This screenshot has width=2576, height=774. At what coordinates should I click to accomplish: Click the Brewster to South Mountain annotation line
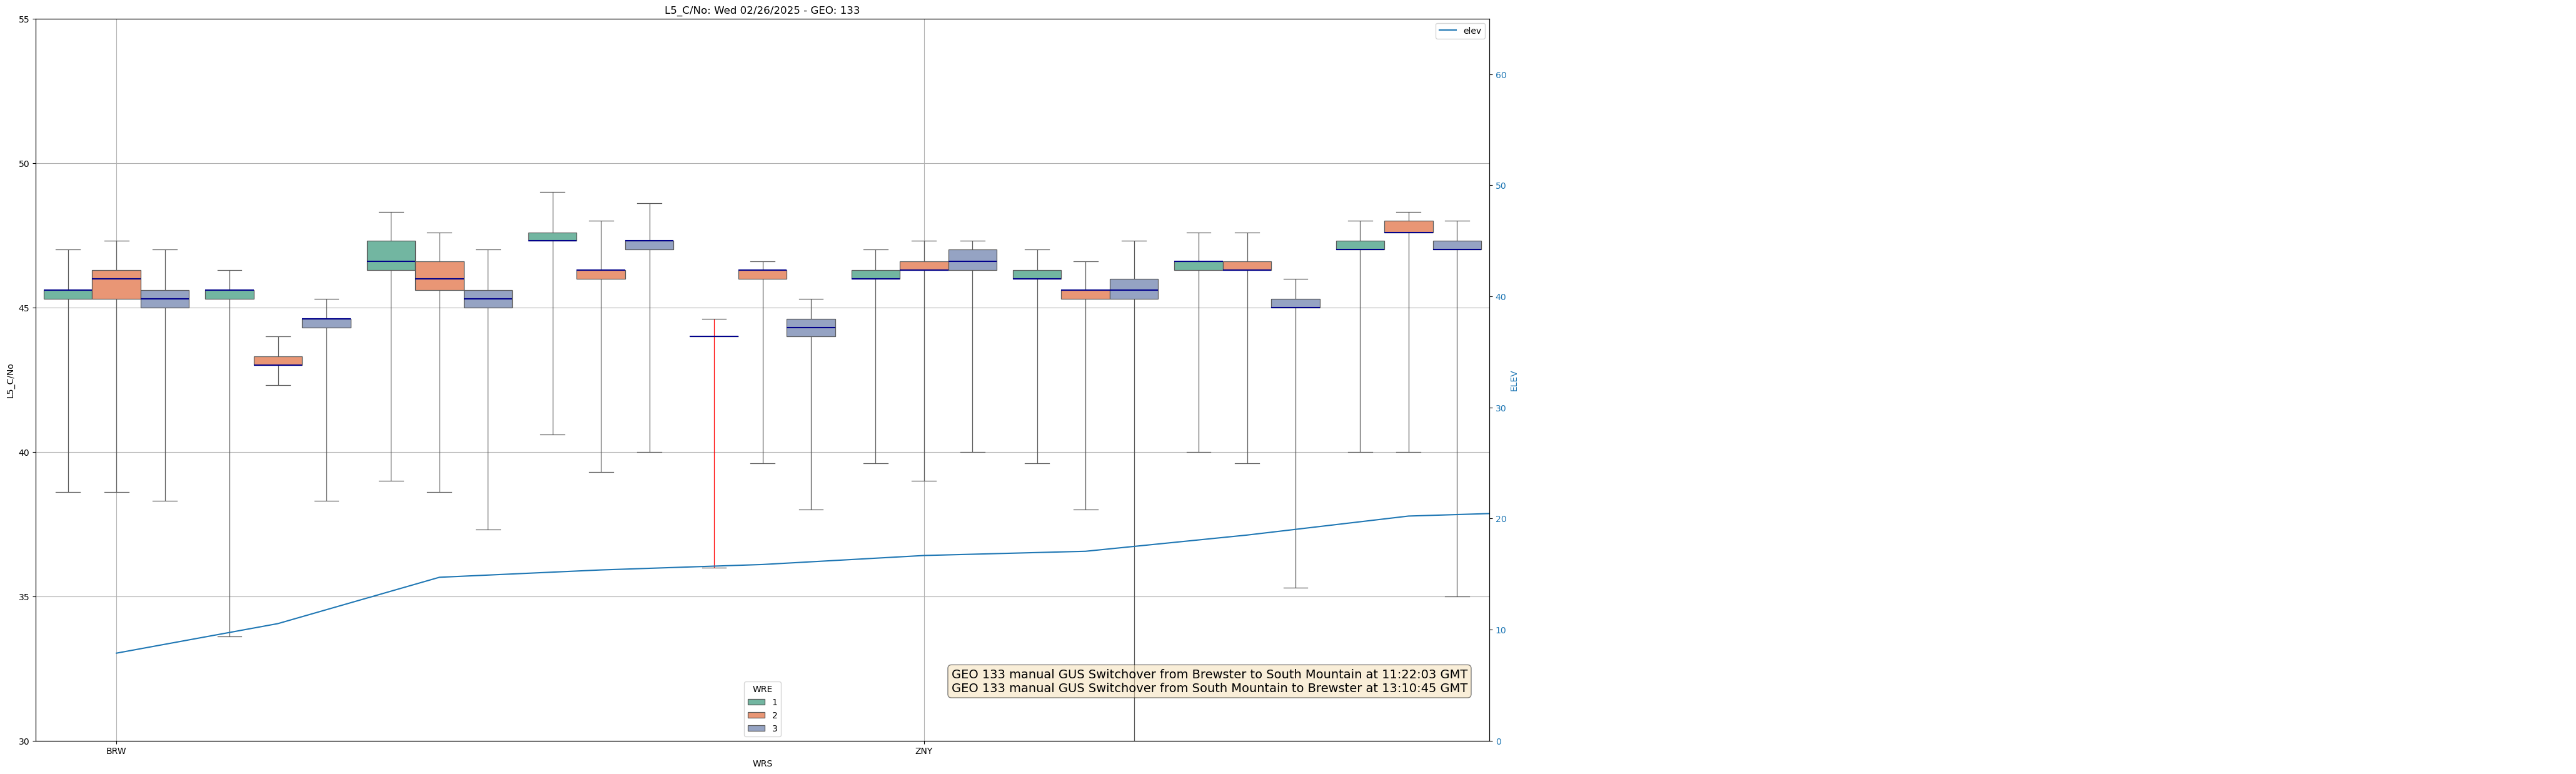pos(1209,674)
